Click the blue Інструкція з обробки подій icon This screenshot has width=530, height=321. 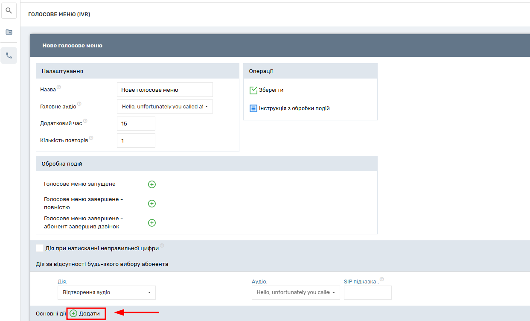coord(253,108)
